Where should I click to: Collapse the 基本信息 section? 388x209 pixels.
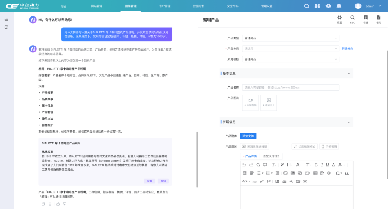(x=348, y=73)
